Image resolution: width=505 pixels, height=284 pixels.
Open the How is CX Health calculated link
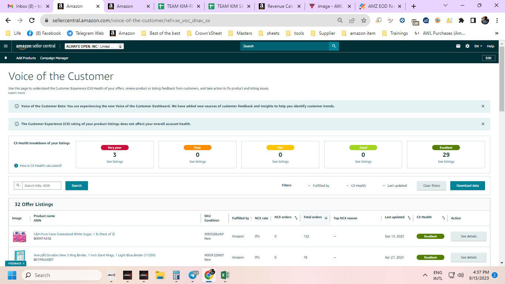41,166
